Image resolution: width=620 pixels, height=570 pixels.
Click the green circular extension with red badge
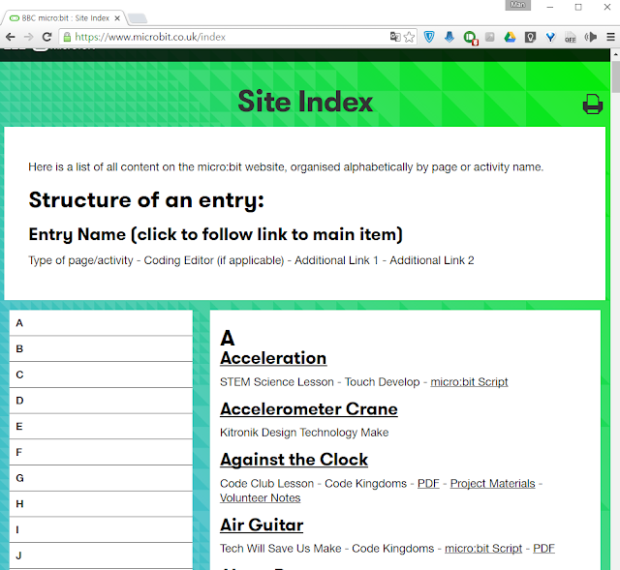pos(470,38)
